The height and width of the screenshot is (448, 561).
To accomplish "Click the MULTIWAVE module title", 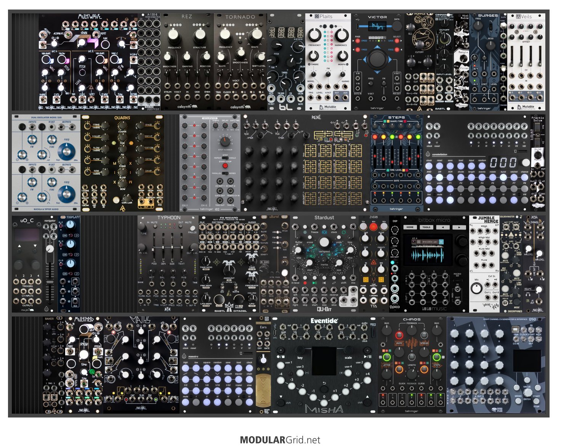I will (x=90, y=17).
